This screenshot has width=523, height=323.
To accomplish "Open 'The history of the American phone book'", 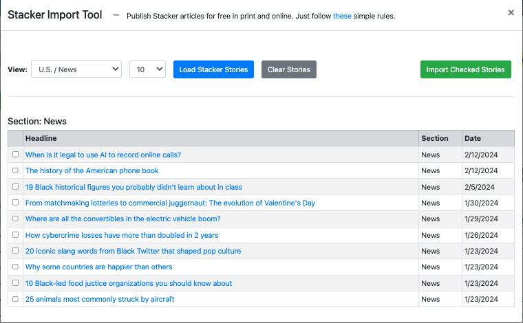I will (92, 170).
